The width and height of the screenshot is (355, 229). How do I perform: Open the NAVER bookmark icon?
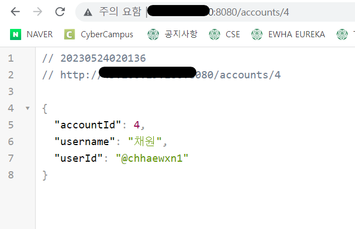16,34
